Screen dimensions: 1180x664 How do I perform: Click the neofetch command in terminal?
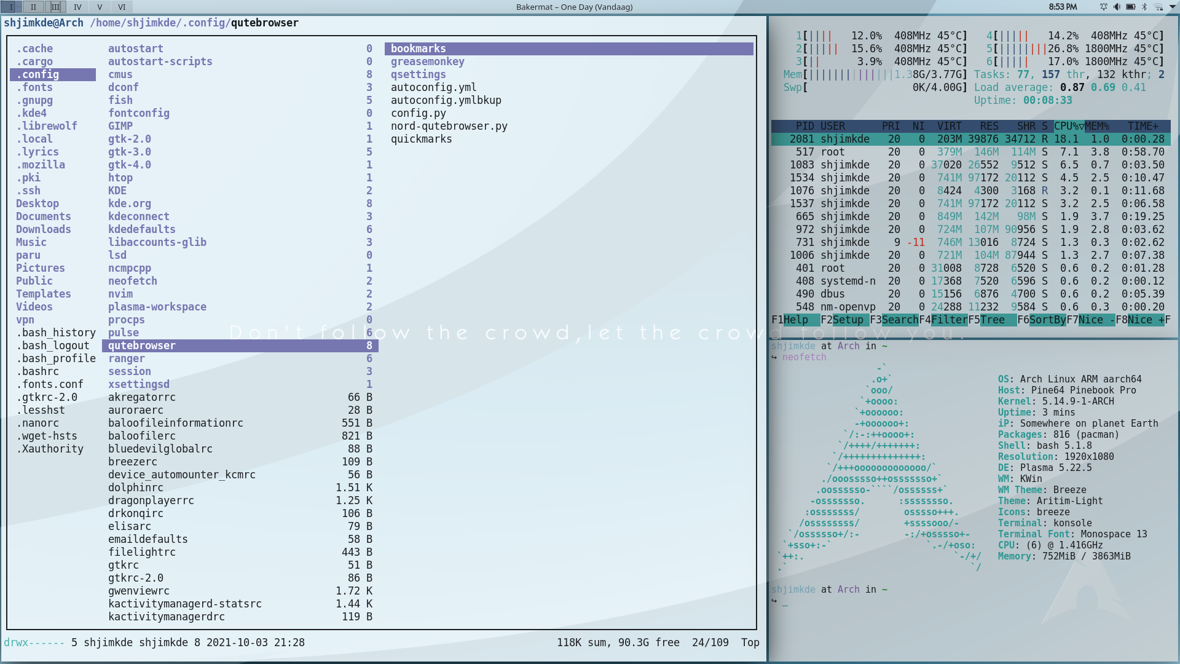[804, 357]
